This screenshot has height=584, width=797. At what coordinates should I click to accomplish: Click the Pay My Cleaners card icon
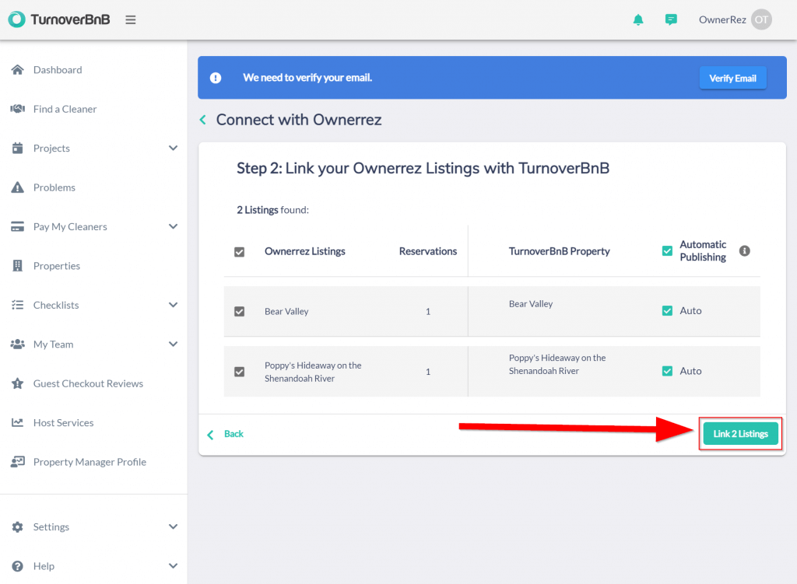18,226
